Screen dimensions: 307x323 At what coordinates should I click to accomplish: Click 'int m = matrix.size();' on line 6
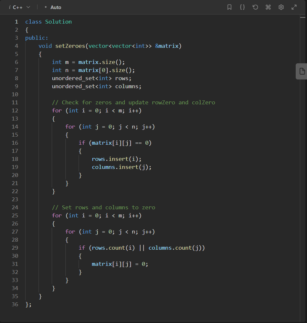(x=88, y=62)
